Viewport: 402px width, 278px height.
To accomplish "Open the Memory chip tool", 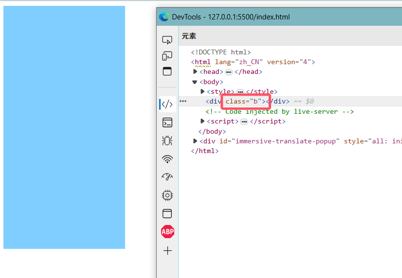I will tap(167, 195).
